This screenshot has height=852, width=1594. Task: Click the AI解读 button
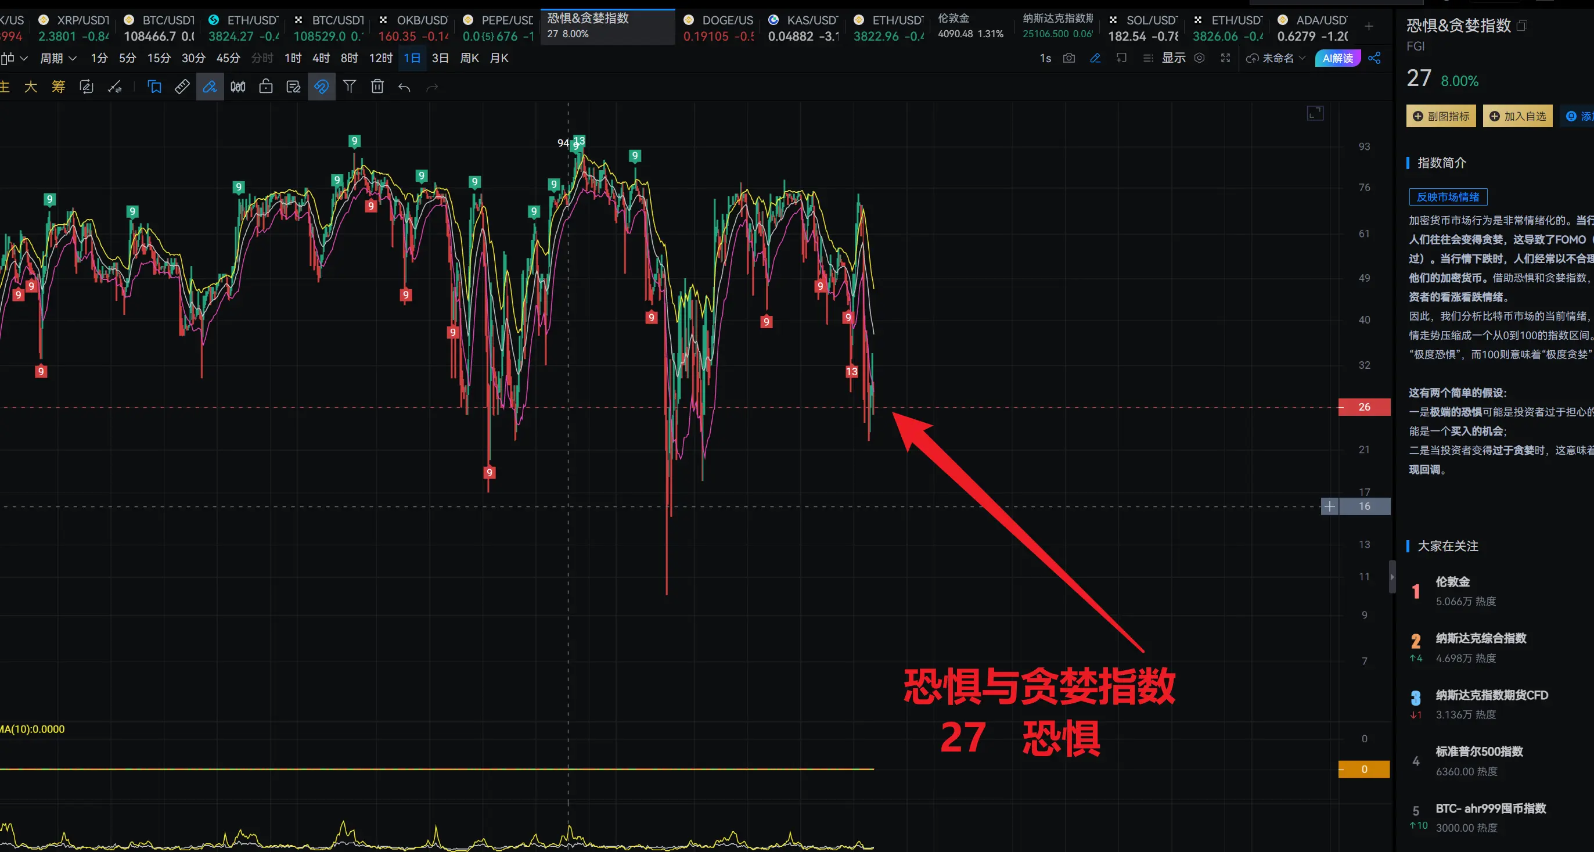coord(1338,58)
